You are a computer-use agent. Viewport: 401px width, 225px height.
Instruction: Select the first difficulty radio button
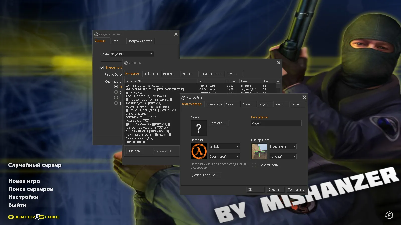116,86
